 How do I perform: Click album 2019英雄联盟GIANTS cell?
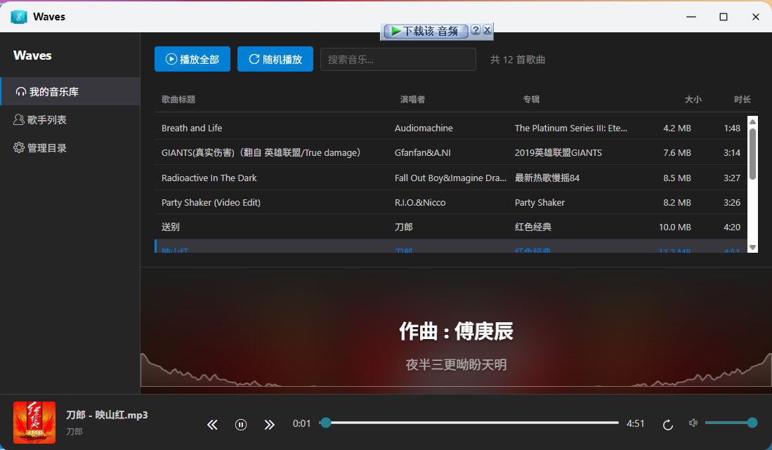click(x=558, y=152)
